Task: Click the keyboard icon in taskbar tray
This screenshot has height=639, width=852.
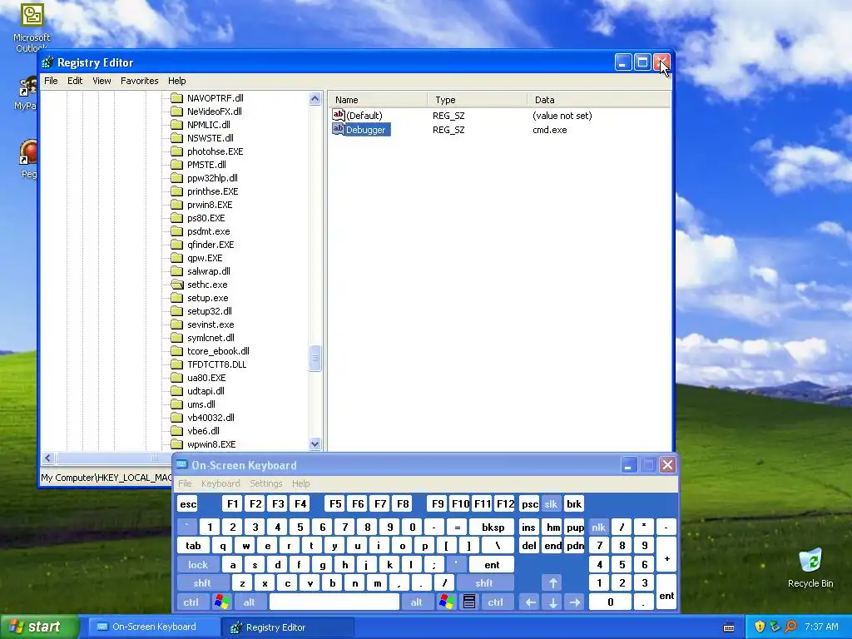Action: (x=729, y=627)
